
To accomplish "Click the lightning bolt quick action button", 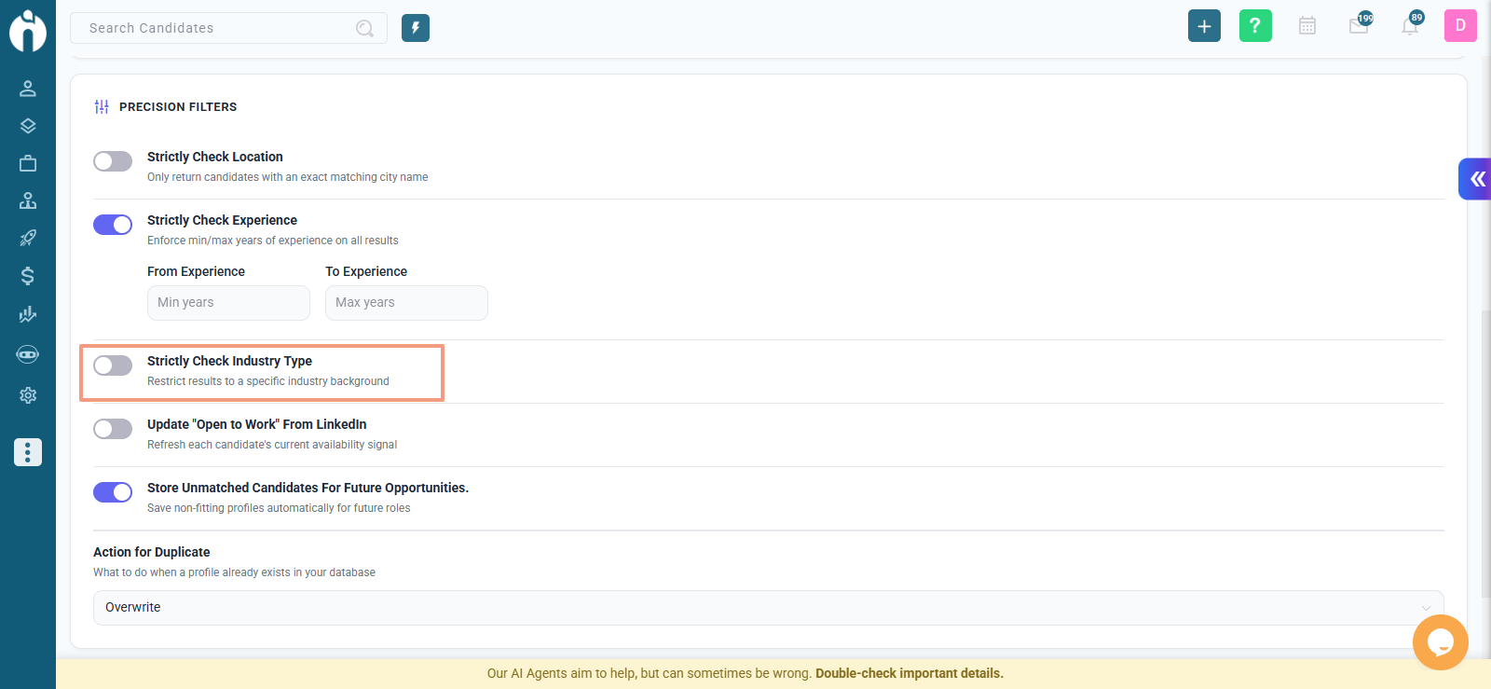I will 416,28.
